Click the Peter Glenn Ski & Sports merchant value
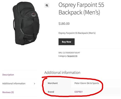 tap(87, 83)
